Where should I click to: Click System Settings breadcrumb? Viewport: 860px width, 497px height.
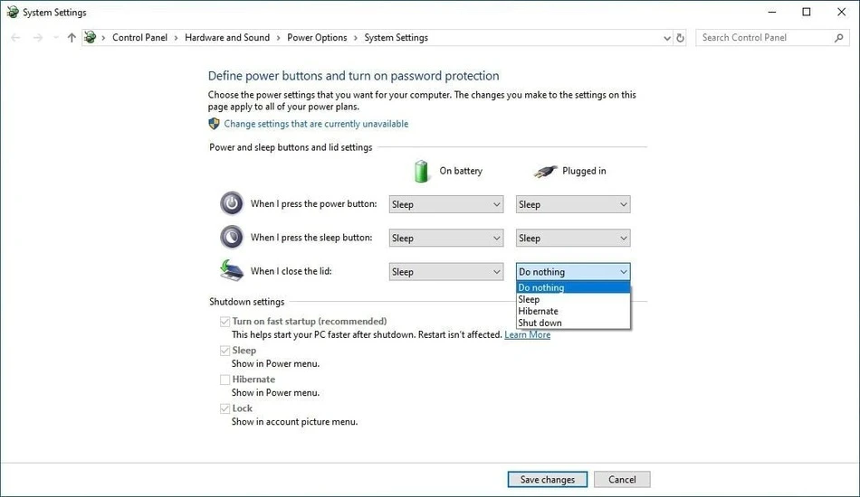(x=396, y=37)
